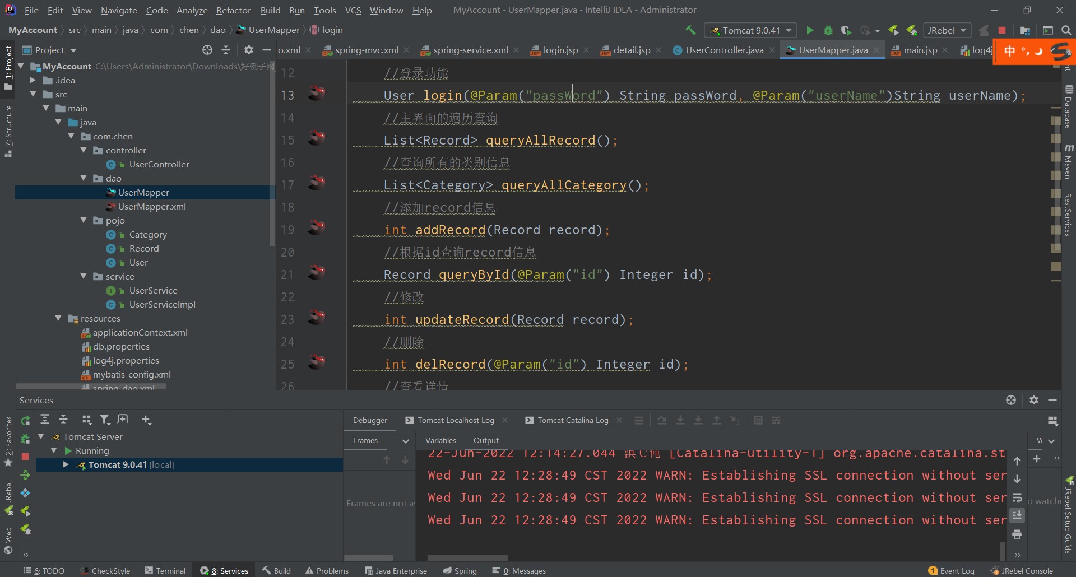This screenshot has width=1076, height=577.
Task: Toggle scroll to end of console
Action: (1017, 515)
